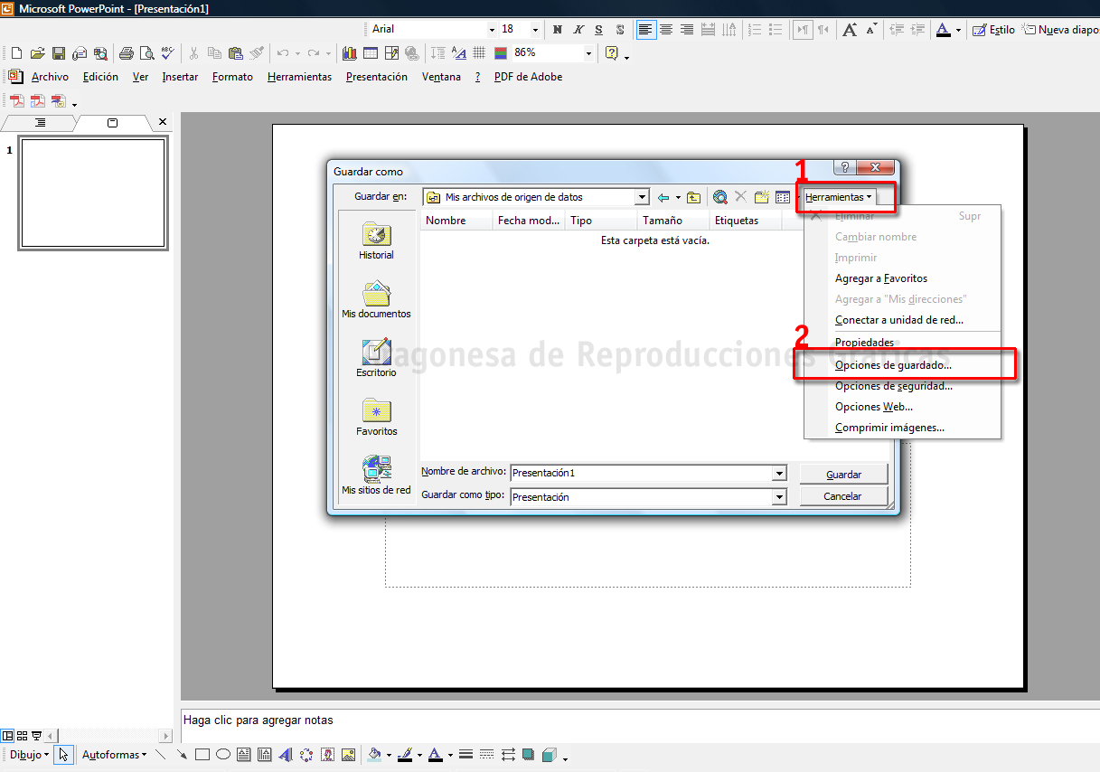This screenshot has height=772, width=1100.
Task: Start slide show view icon
Action: [x=36, y=736]
